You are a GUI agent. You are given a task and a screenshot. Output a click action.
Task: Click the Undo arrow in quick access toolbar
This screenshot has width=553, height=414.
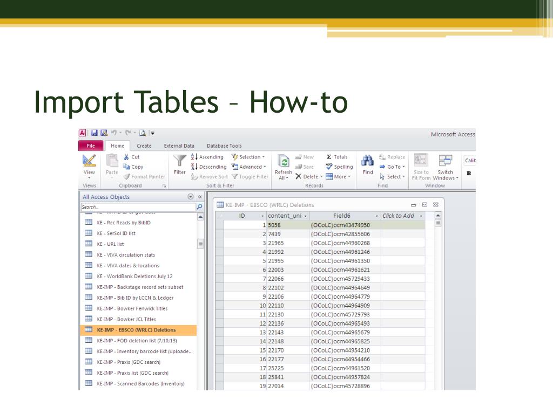(114, 133)
